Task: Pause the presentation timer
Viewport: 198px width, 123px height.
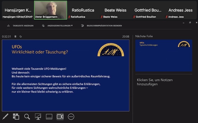Action: [15, 37]
